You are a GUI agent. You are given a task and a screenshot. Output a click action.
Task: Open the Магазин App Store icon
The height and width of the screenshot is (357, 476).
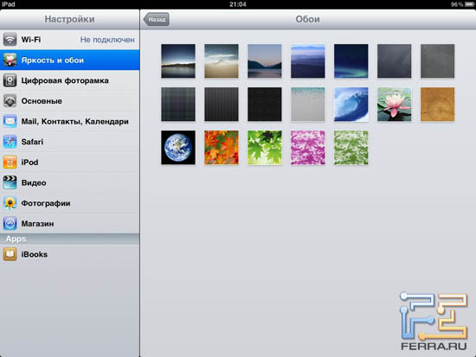(x=10, y=224)
